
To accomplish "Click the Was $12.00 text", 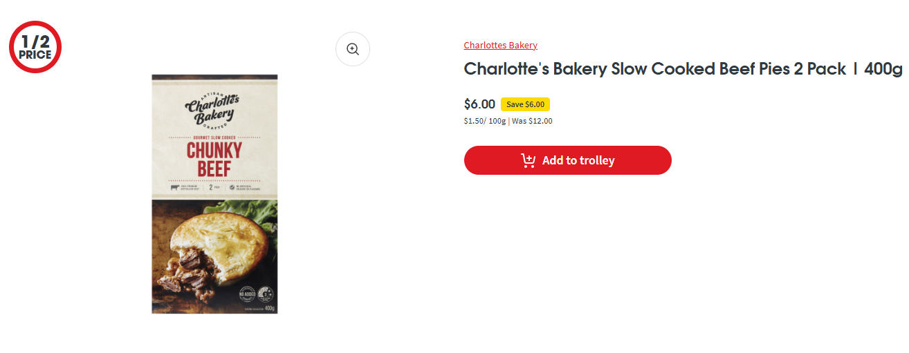I will 532,121.
